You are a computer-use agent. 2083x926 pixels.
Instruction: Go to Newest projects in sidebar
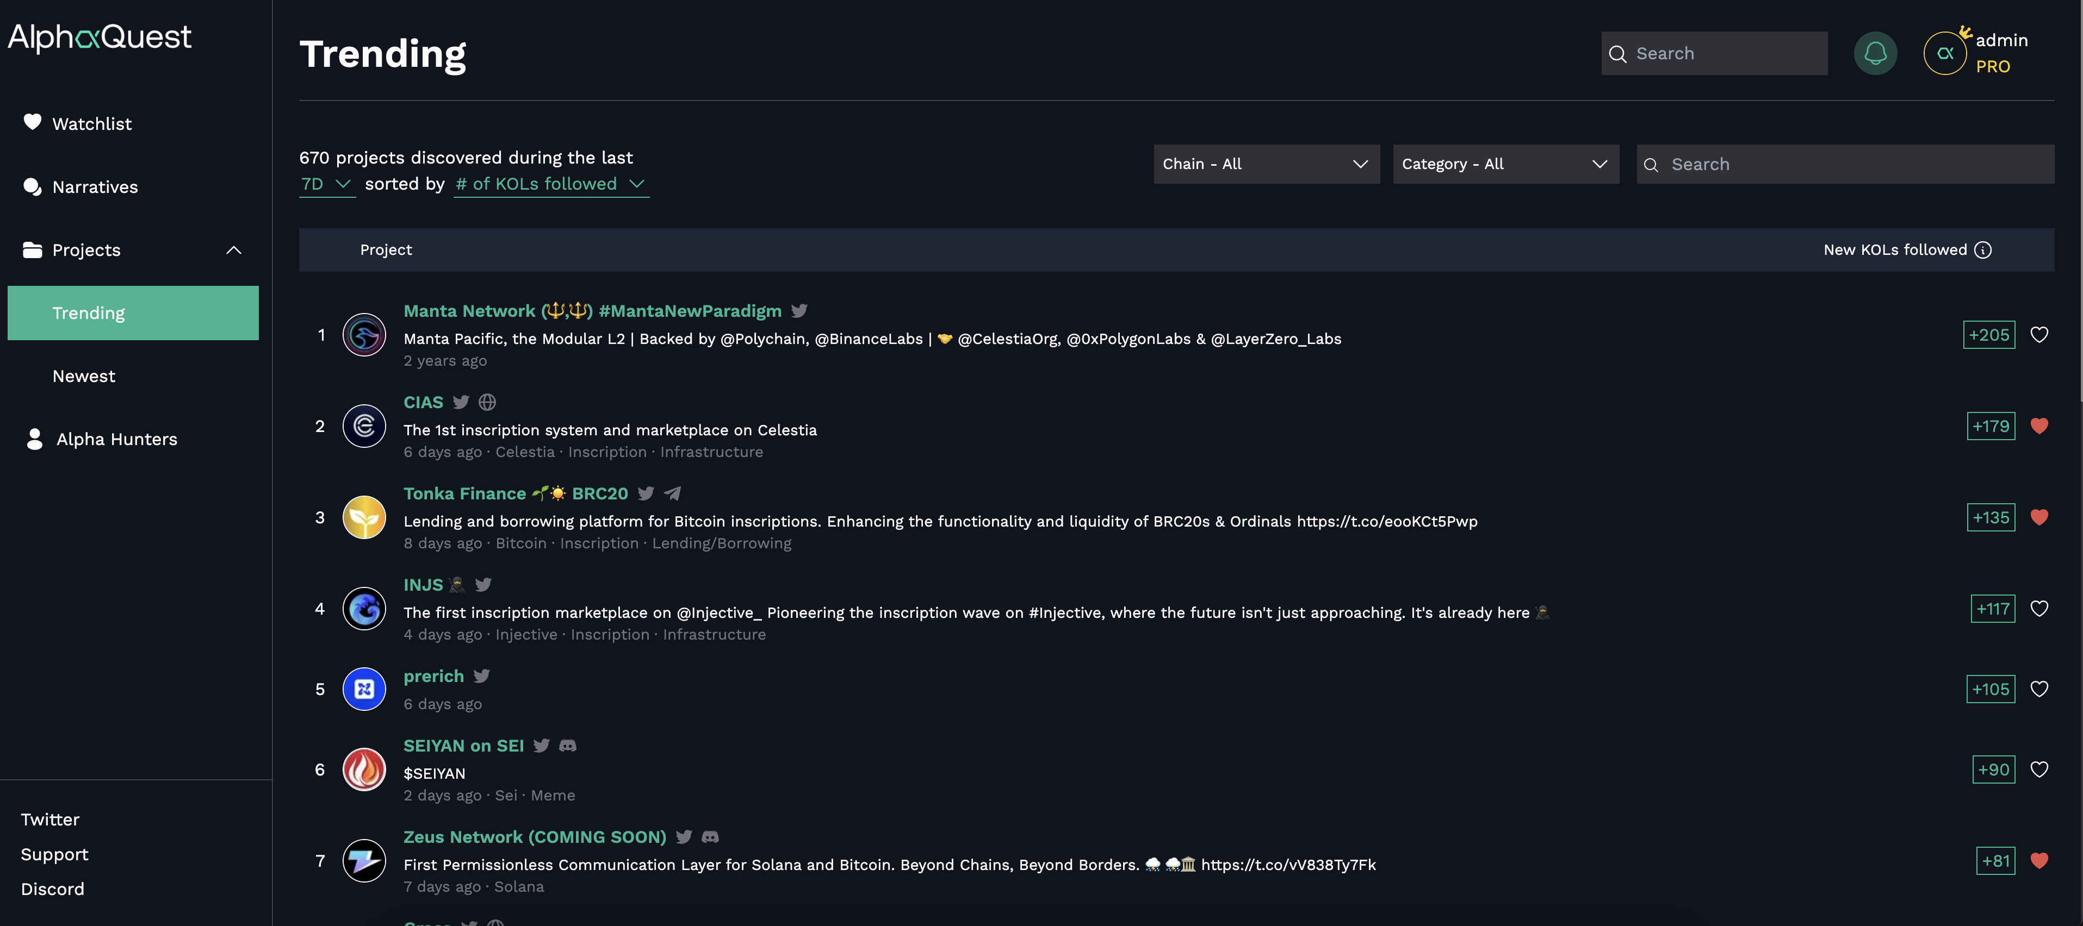pyautogui.click(x=84, y=376)
